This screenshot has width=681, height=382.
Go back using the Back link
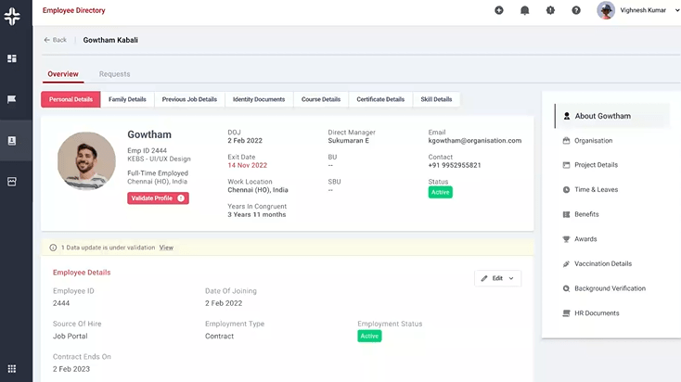pos(56,40)
